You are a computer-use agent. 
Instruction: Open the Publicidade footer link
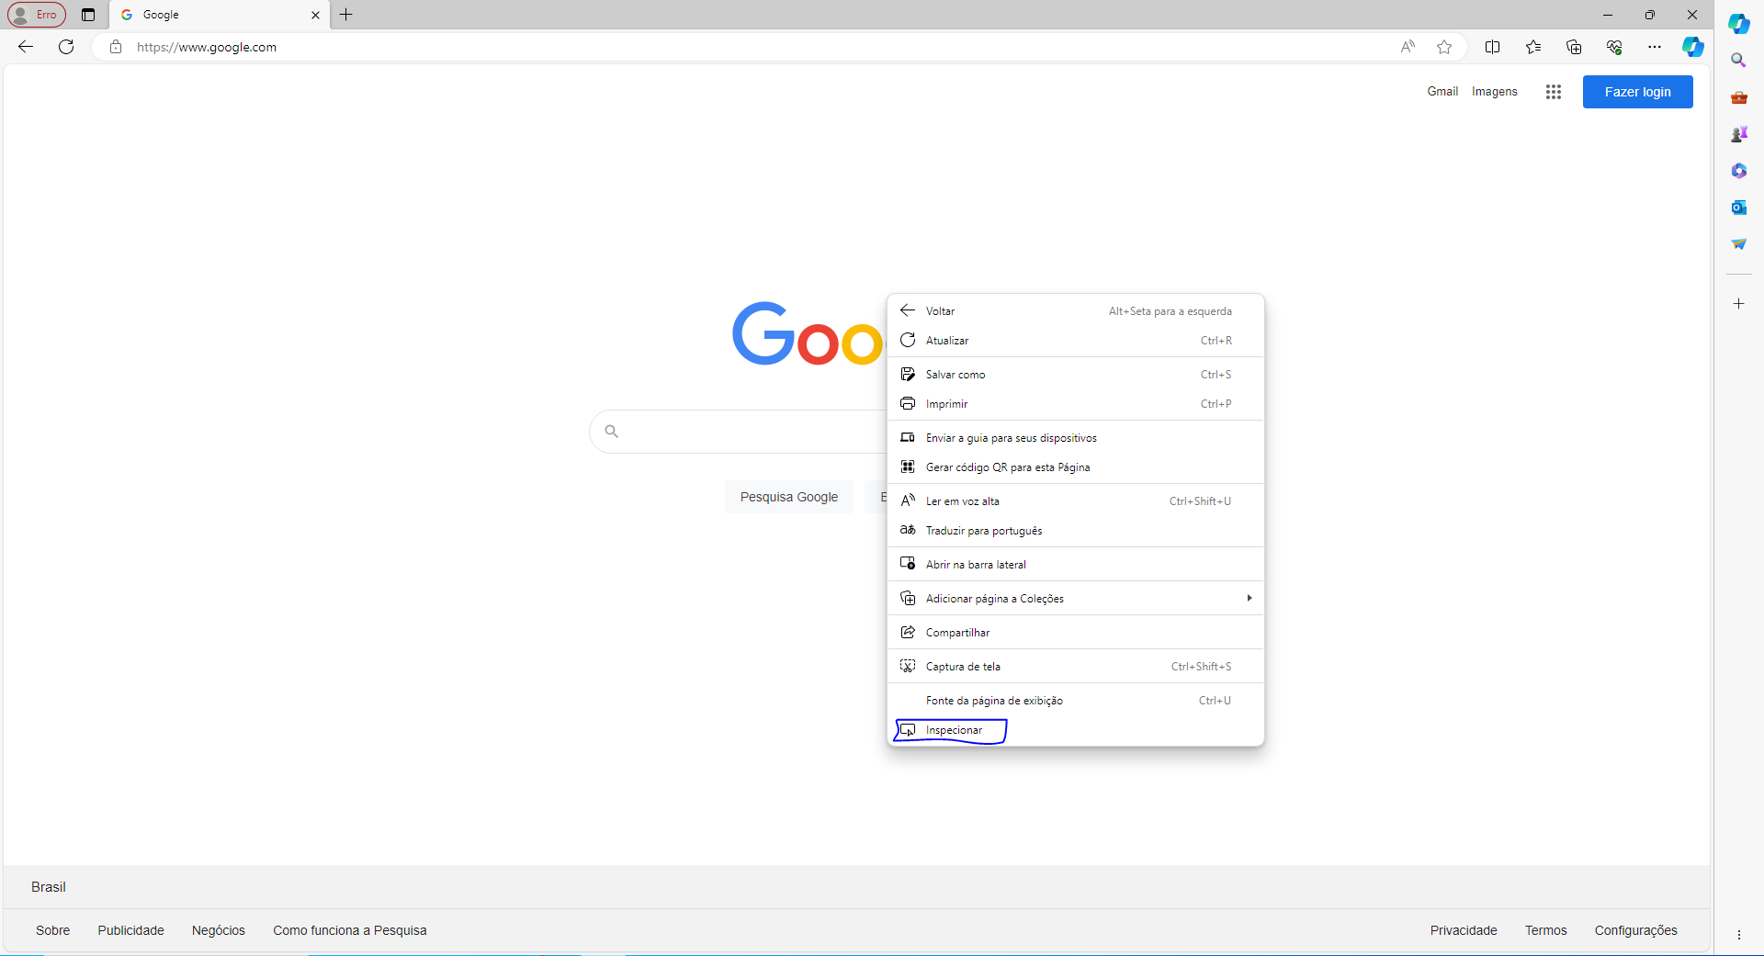[x=131, y=930]
